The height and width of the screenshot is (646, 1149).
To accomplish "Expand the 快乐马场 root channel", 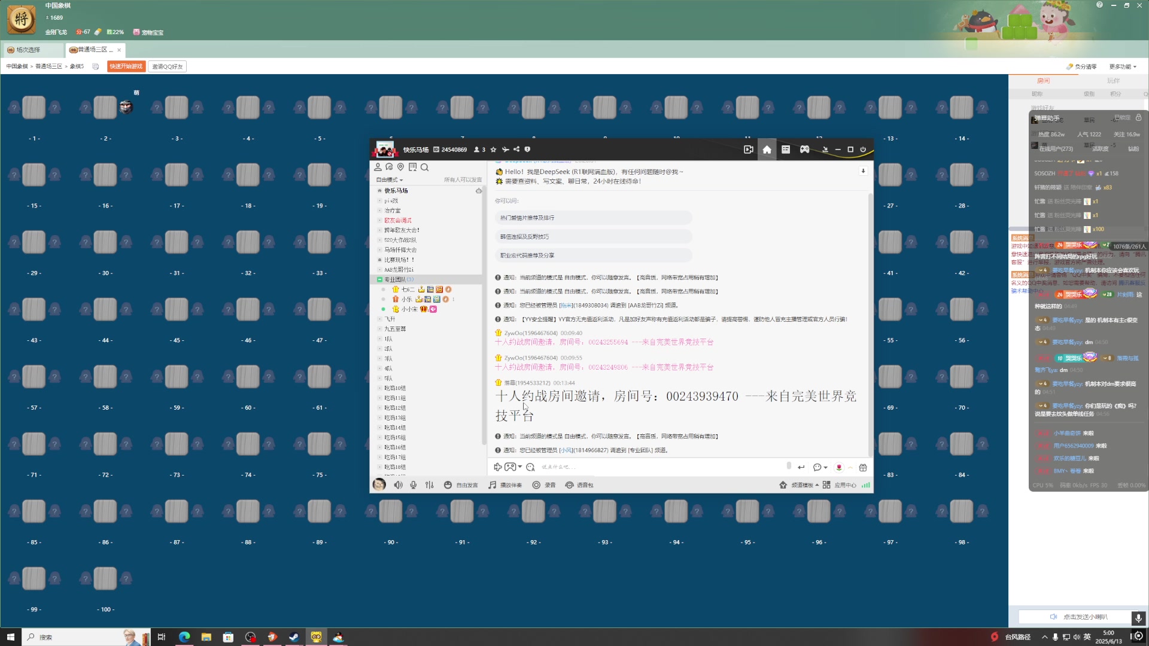I will click(379, 191).
